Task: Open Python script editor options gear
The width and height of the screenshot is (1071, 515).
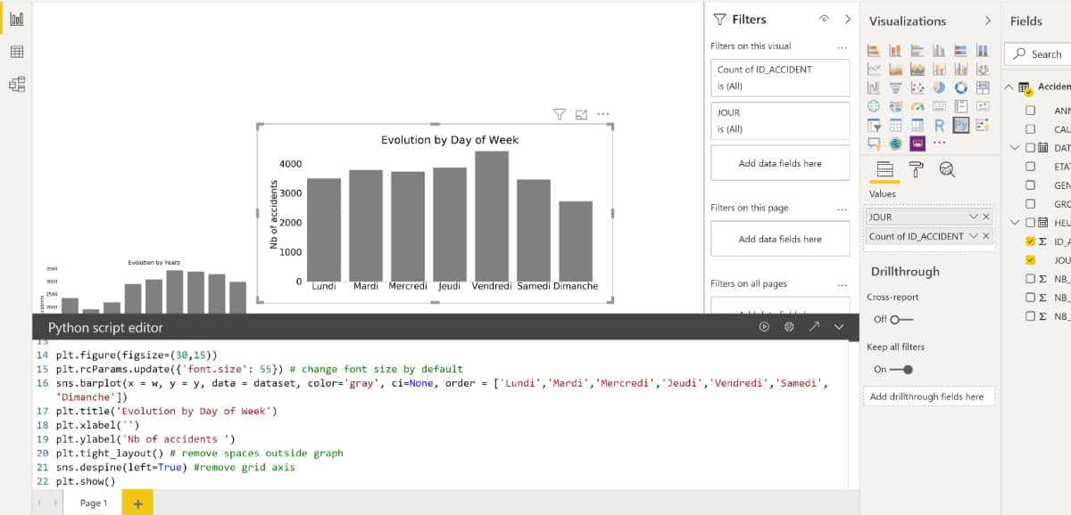Action: (789, 328)
